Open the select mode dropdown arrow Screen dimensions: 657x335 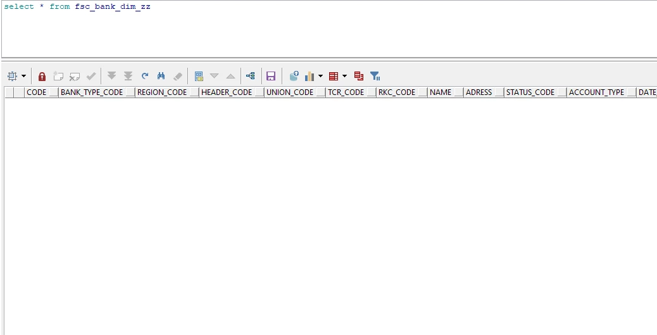coord(23,76)
